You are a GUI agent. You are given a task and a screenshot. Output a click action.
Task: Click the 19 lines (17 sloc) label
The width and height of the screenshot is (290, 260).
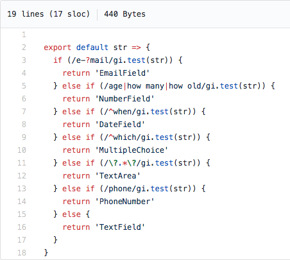coord(49,14)
